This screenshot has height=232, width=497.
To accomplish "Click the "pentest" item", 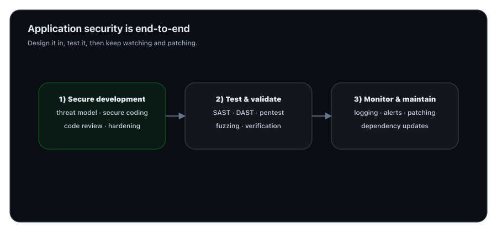I will pyautogui.click(x=272, y=113).
